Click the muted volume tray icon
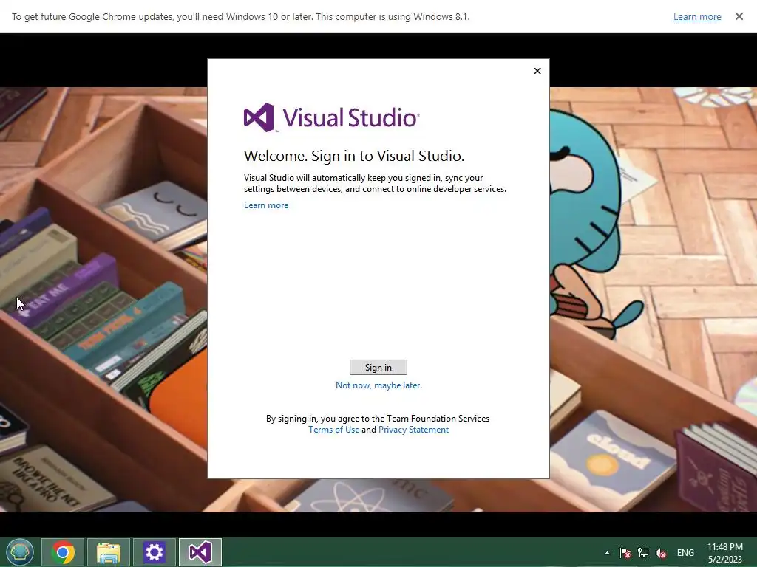The image size is (757, 567). (x=661, y=553)
